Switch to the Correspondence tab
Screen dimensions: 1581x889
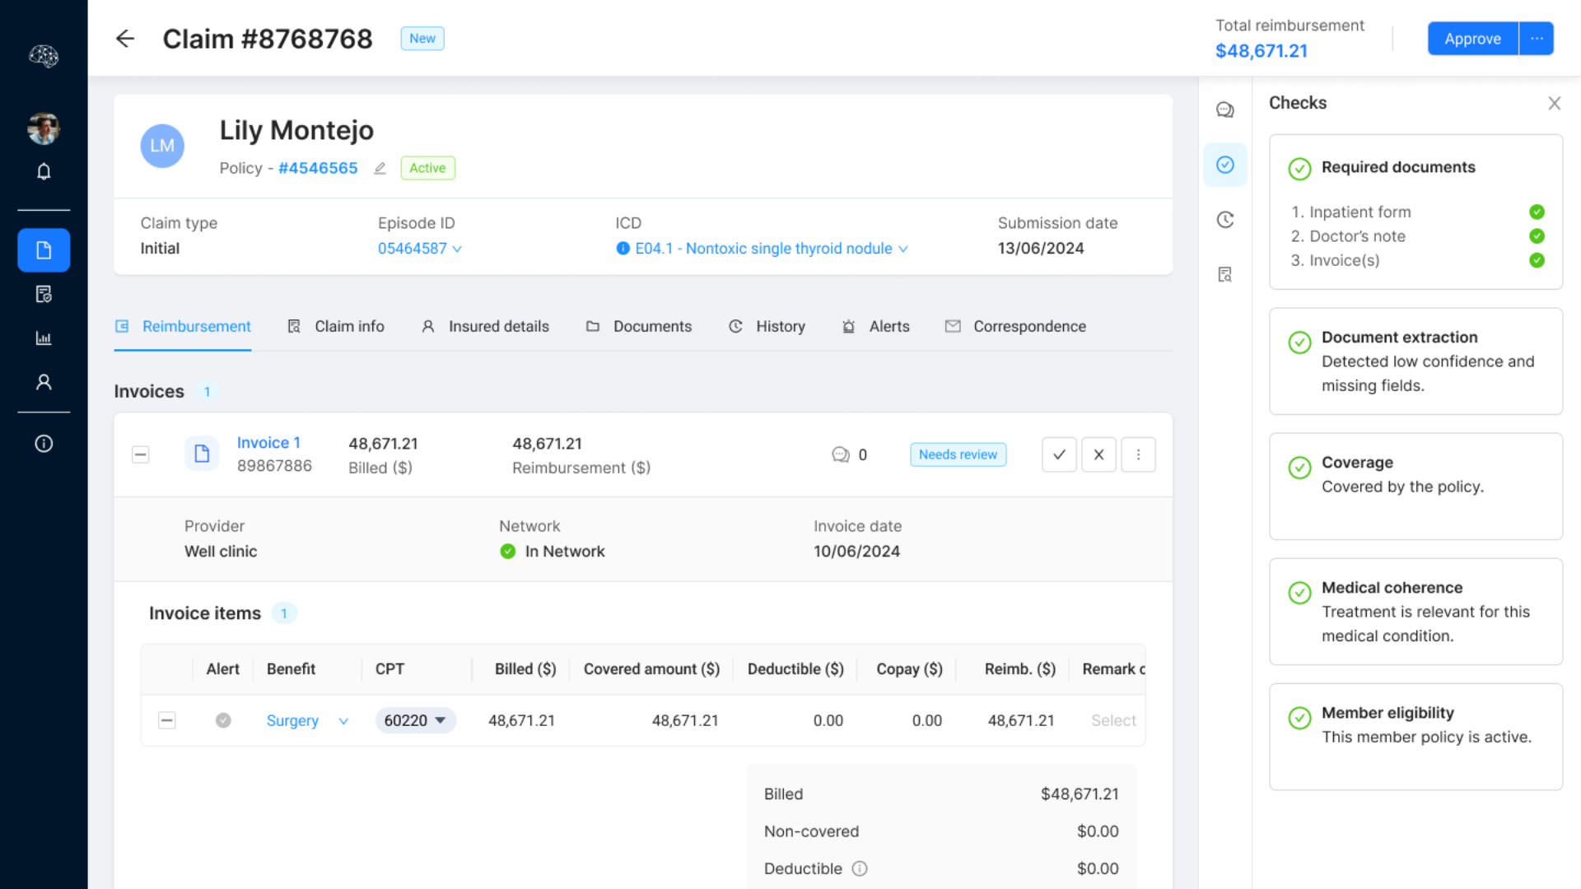tap(1016, 327)
